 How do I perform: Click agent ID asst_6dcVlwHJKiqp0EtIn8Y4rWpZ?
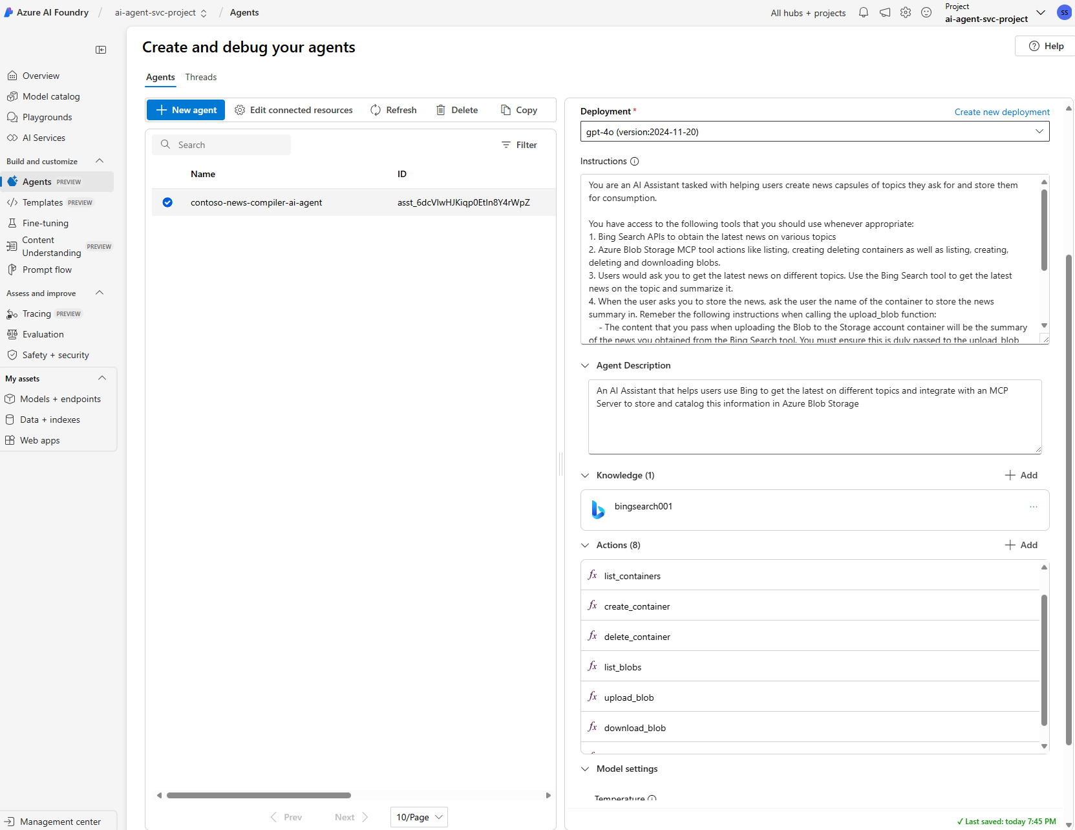tap(463, 202)
